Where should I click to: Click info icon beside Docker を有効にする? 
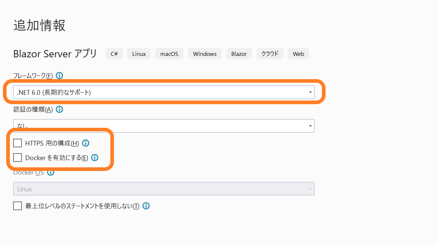(95, 158)
